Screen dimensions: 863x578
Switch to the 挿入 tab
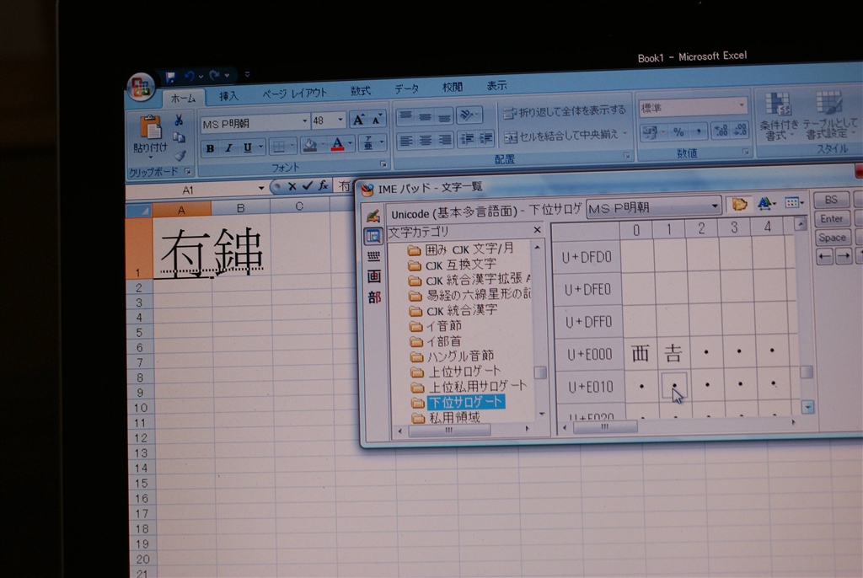point(228,96)
